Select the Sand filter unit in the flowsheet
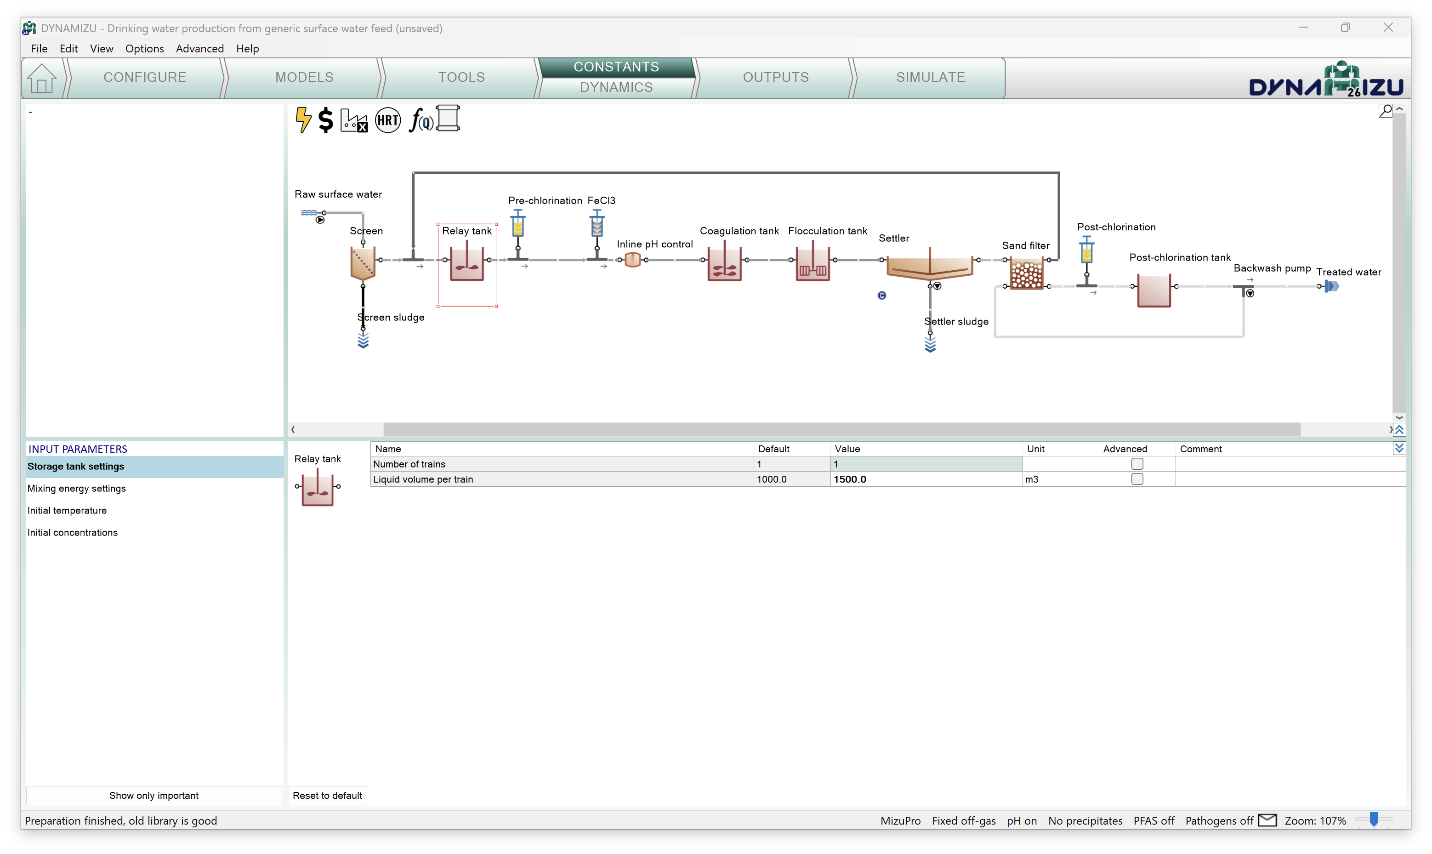 pos(1026,274)
